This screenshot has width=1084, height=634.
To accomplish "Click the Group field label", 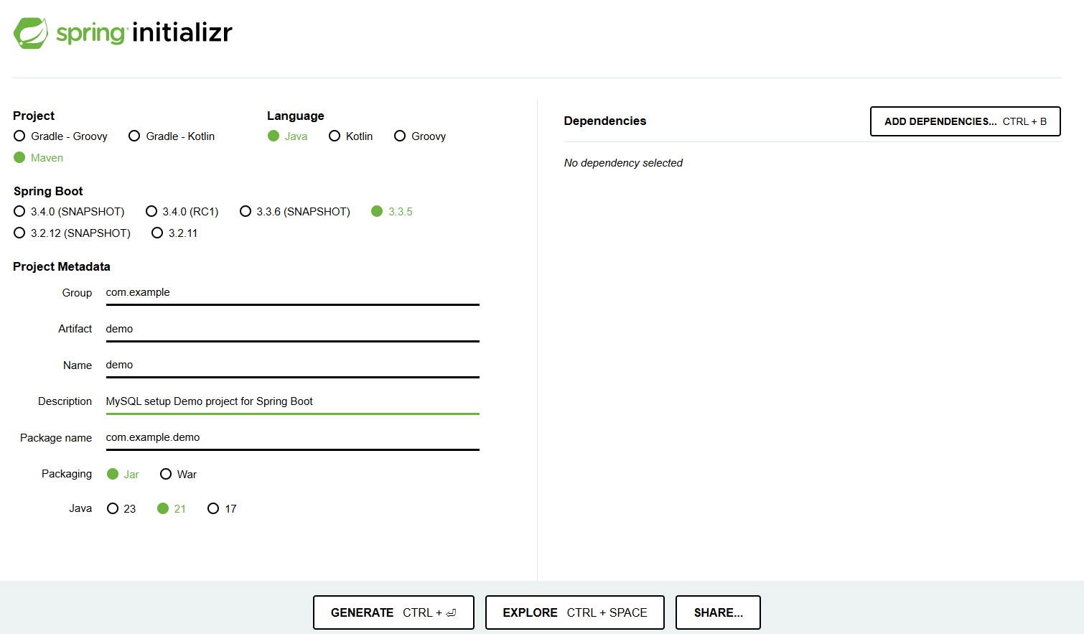I will click(x=77, y=293).
